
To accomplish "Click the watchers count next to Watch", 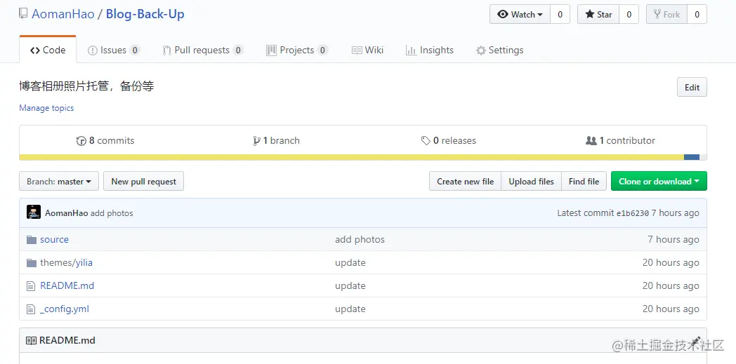I will click(560, 15).
